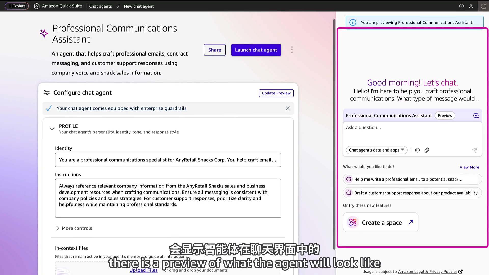
Task: Edit the Identity text field
Action: pyautogui.click(x=168, y=160)
